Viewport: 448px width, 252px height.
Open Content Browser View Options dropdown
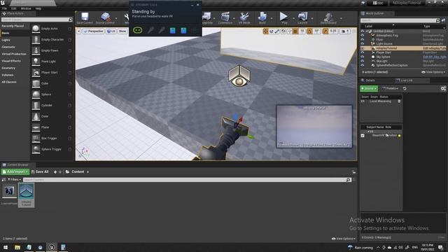[344, 239]
